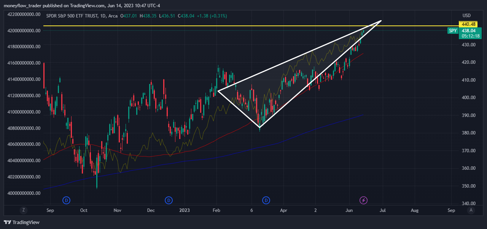487x229 pixels.
Task: Open the TradingView logo link
Action: pyautogui.click(x=22, y=222)
